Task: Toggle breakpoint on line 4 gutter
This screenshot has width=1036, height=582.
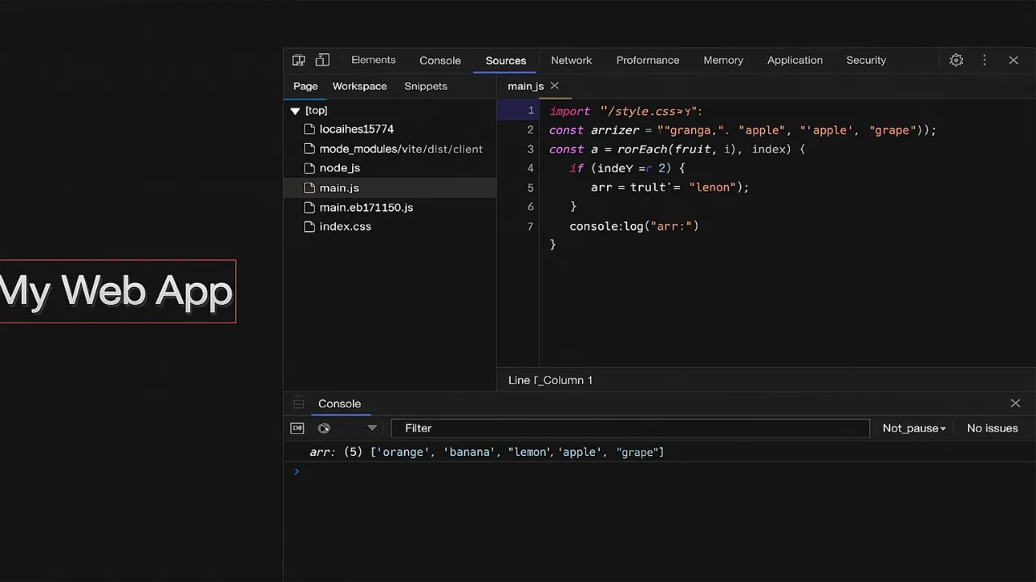Action: (x=530, y=168)
